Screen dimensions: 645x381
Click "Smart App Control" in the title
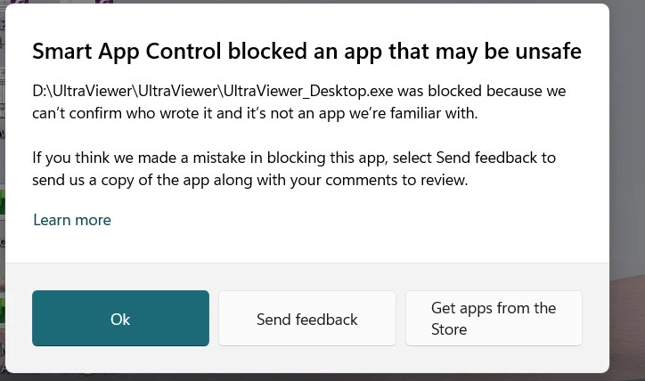coord(116,52)
